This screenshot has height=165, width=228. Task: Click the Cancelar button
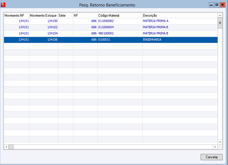pos(211,157)
